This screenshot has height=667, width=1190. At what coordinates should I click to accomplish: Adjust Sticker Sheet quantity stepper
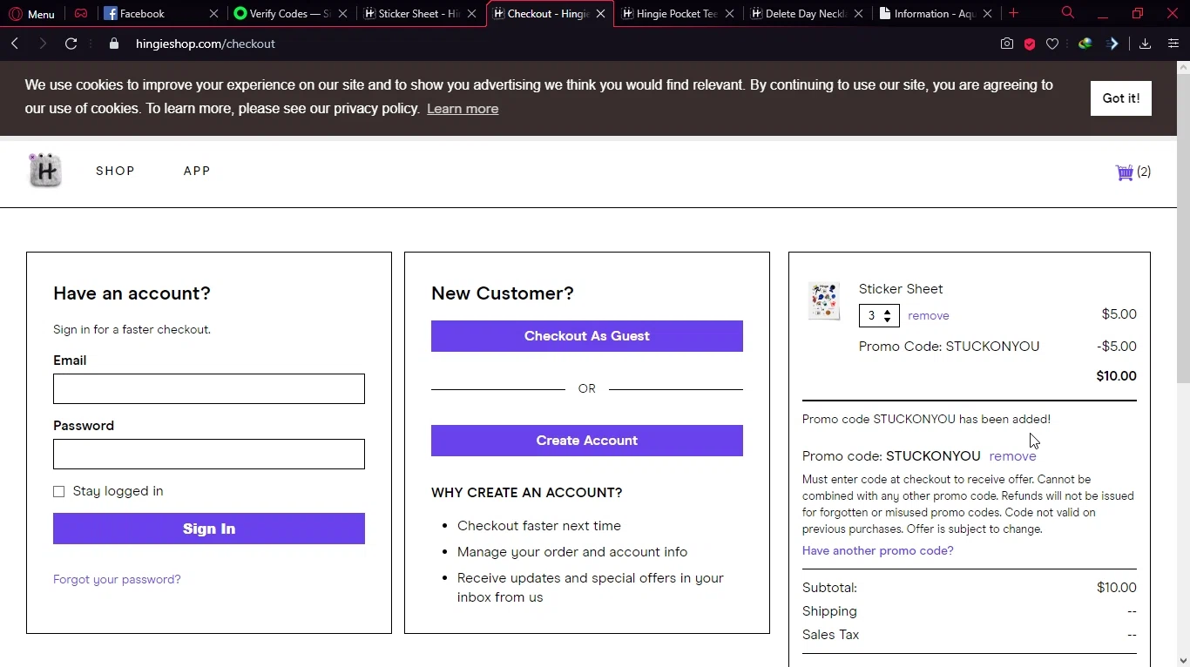point(887,315)
